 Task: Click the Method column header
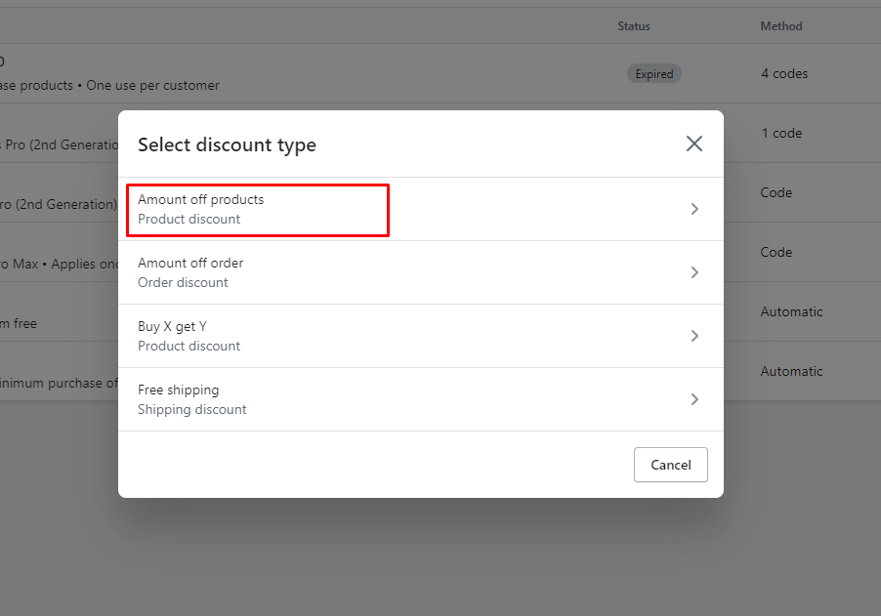click(781, 26)
